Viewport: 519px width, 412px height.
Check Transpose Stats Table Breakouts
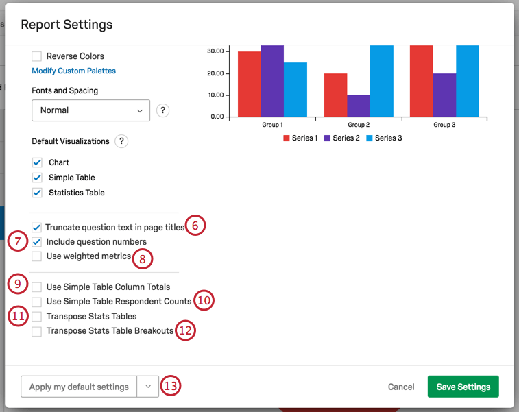point(37,332)
